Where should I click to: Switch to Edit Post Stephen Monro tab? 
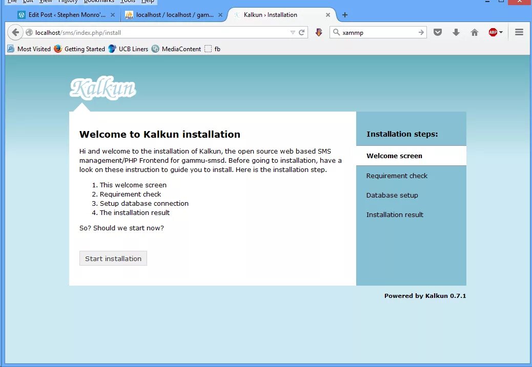(x=67, y=15)
